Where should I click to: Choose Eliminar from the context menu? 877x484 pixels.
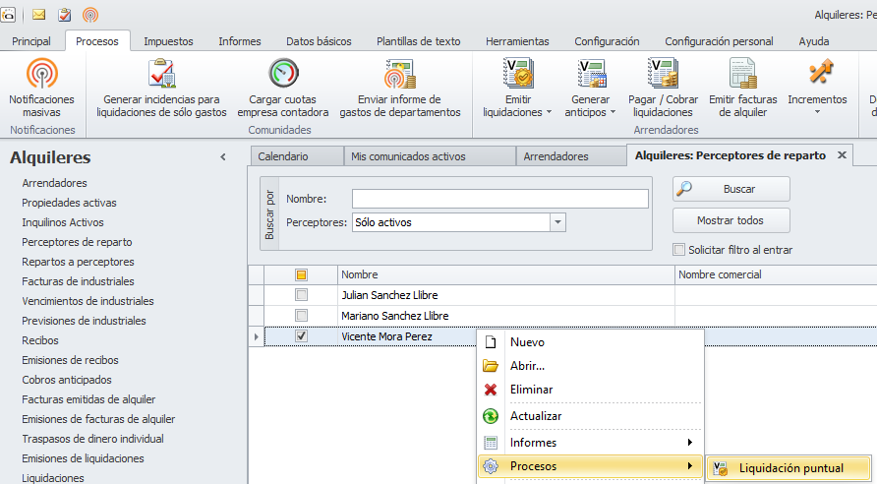point(531,390)
